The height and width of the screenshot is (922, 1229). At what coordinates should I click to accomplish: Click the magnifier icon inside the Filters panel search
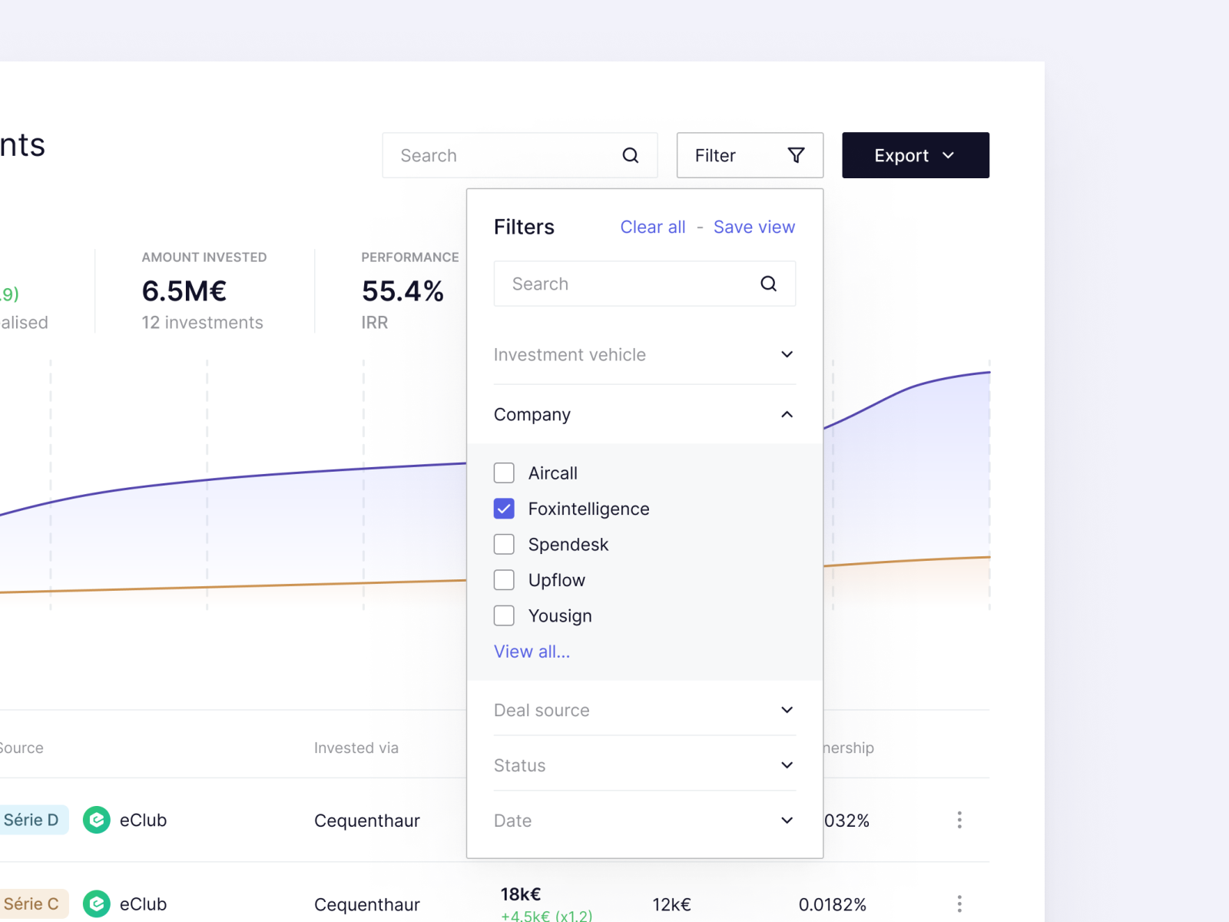click(x=768, y=284)
